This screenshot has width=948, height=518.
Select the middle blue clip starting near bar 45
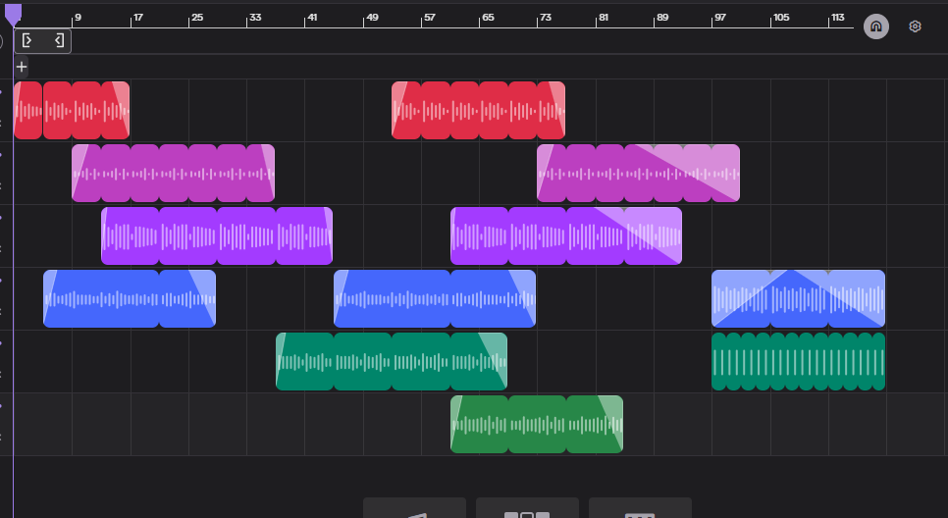coord(435,299)
